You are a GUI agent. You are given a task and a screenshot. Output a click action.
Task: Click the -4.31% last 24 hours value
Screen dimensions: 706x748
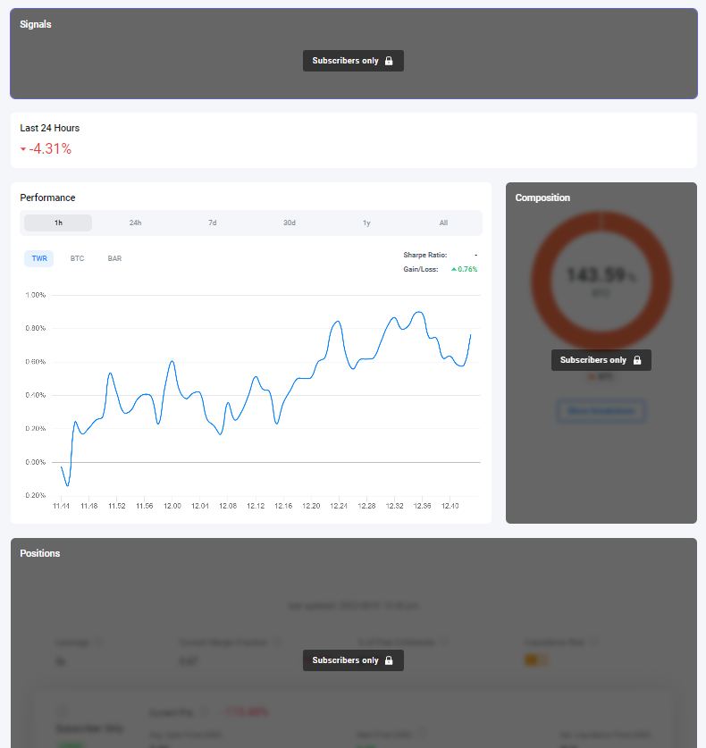point(50,149)
